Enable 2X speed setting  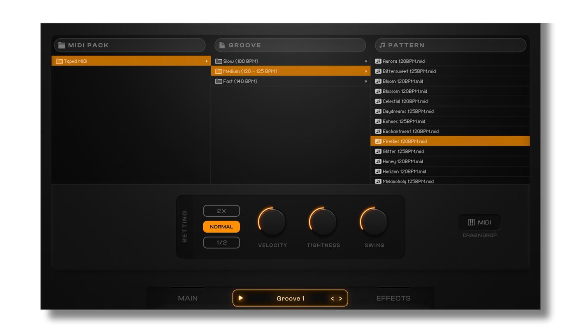tap(222, 211)
